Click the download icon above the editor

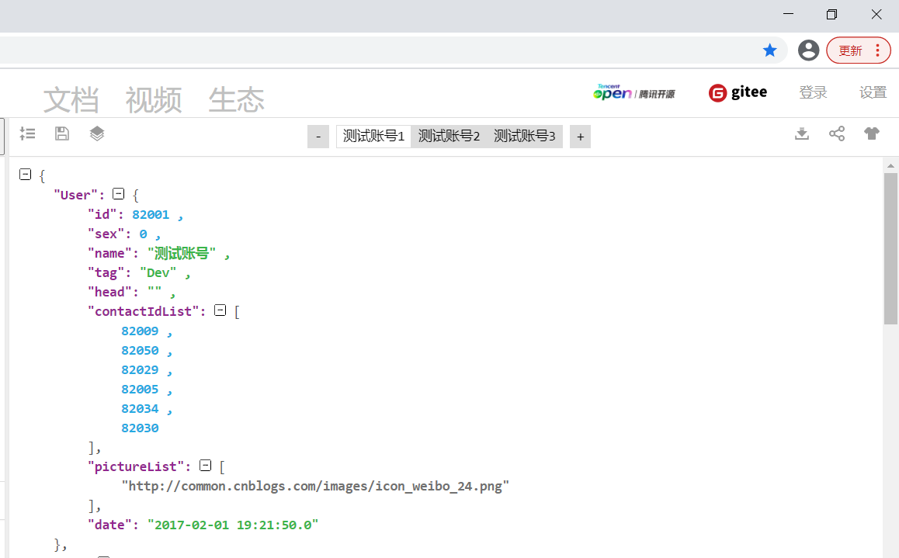pos(801,133)
